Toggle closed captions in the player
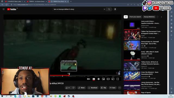 pos(94,79)
